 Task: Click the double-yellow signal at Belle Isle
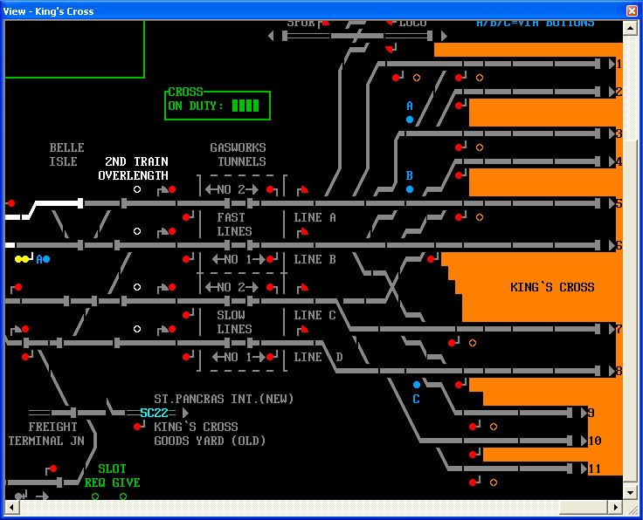tap(22, 259)
